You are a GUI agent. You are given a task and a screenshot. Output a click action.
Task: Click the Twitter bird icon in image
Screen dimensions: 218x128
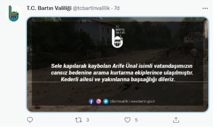pyautogui.click(x=106, y=102)
